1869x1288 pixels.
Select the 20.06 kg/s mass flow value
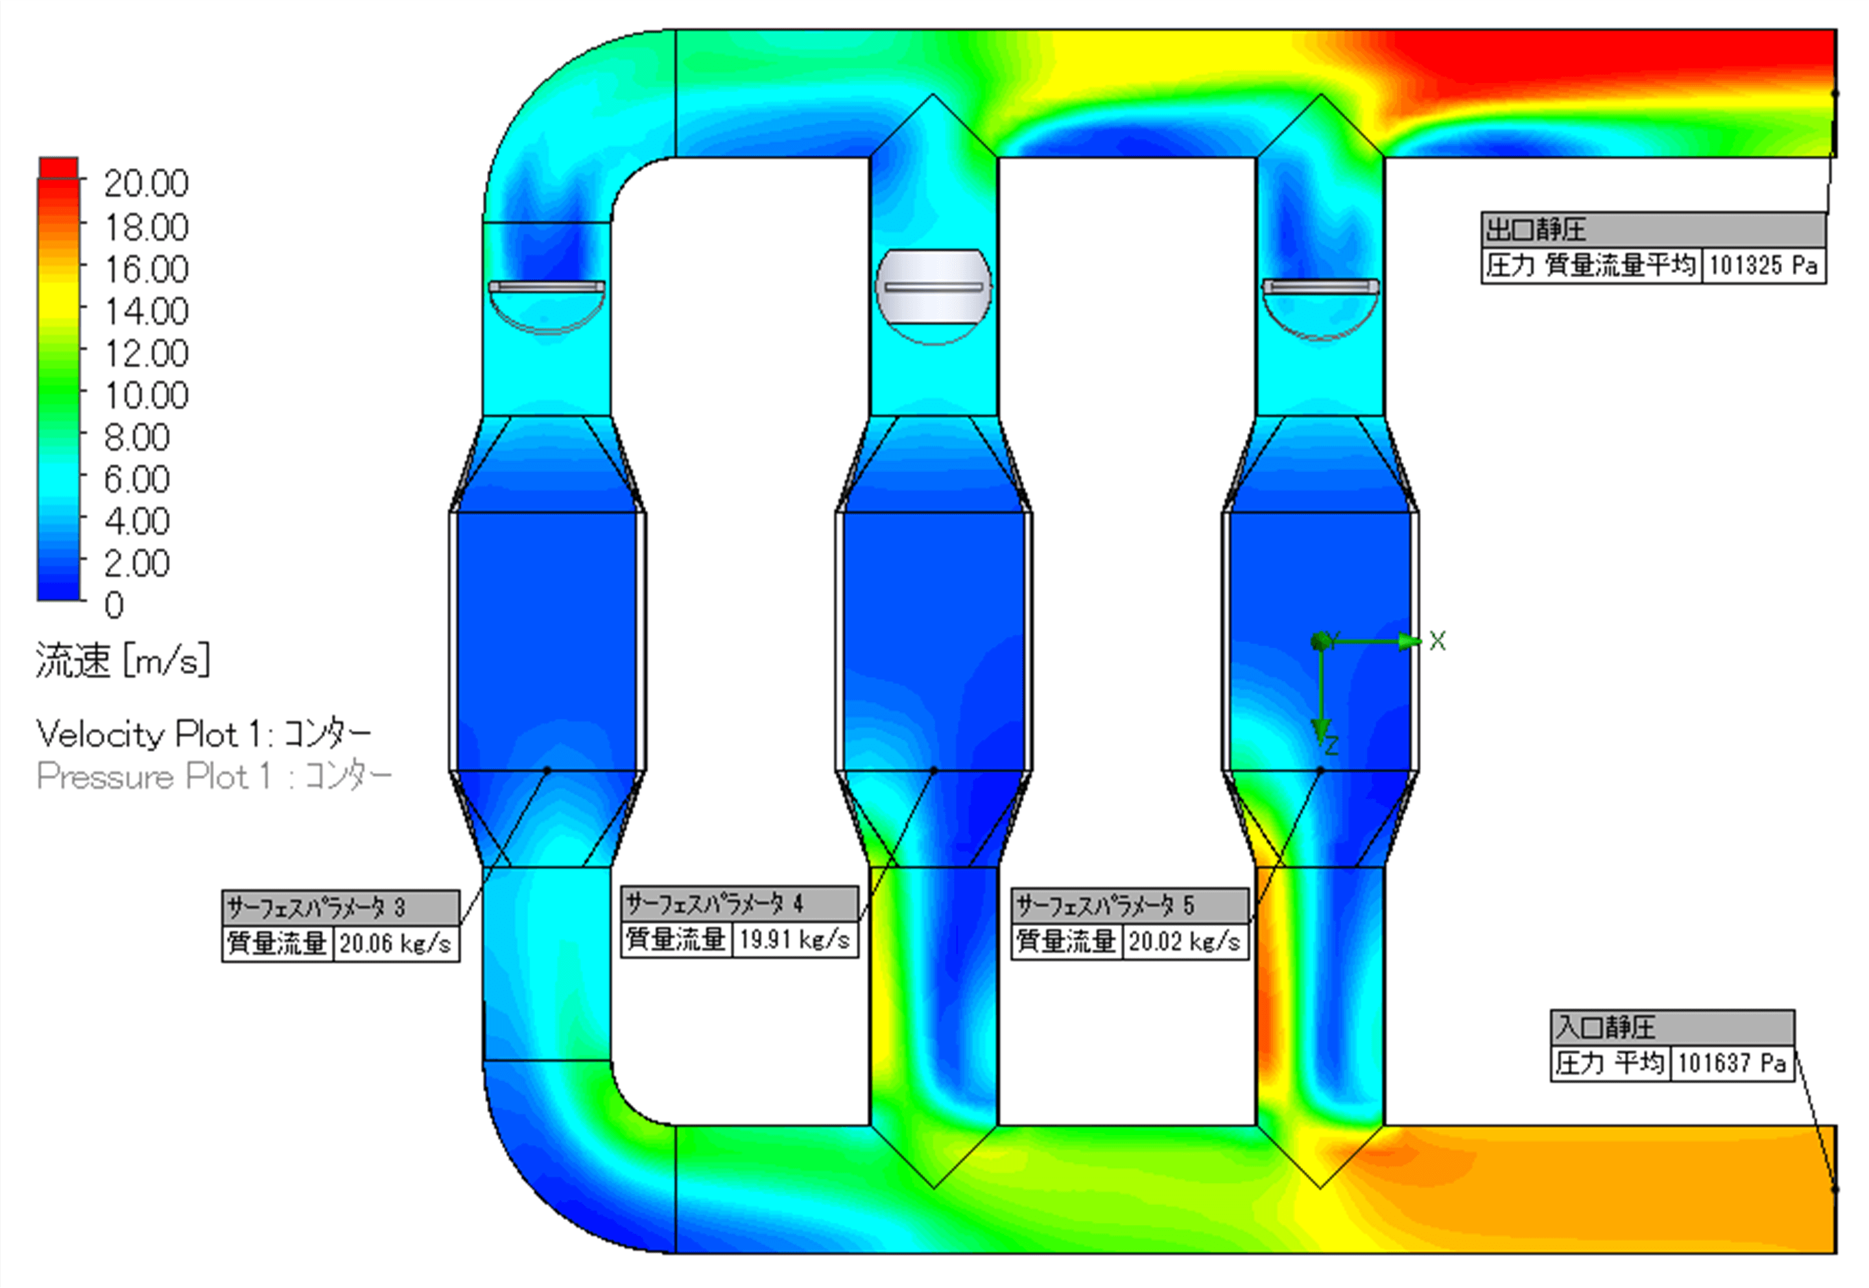tap(396, 944)
